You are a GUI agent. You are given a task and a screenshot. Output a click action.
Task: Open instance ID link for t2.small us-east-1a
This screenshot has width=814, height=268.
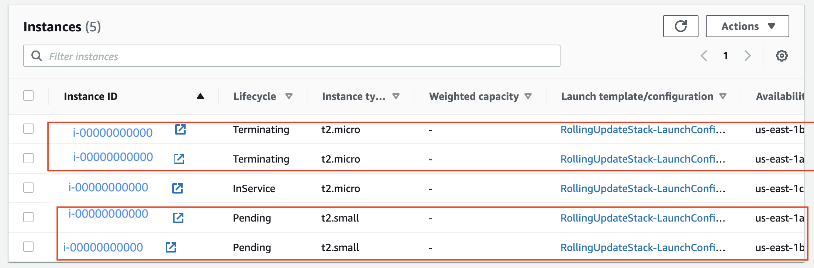pos(108,214)
